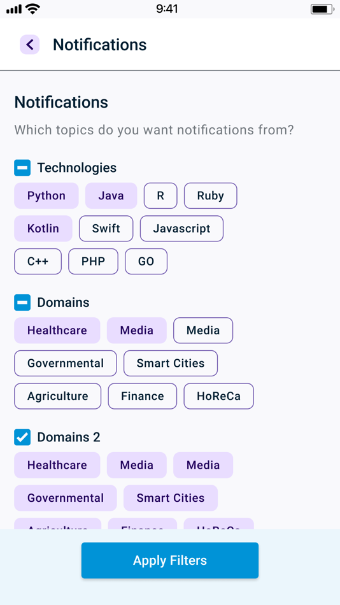
Task: Toggle the Domains group checkbox
Action: point(22,302)
